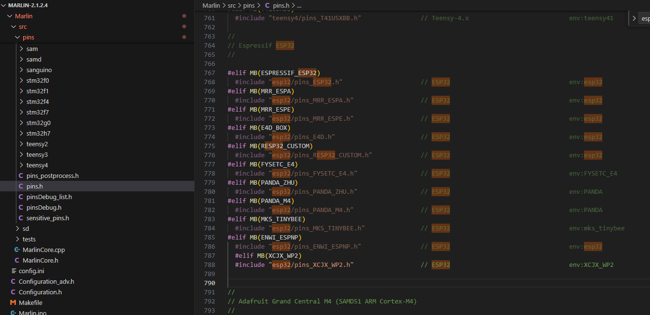Open MarlinCore.h file
This screenshot has width=650, height=315.
click(x=41, y=260)
